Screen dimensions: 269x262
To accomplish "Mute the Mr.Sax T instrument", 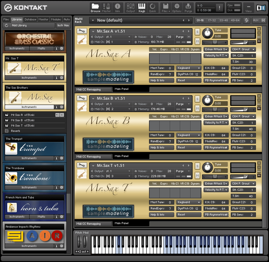I will point(197,175).
